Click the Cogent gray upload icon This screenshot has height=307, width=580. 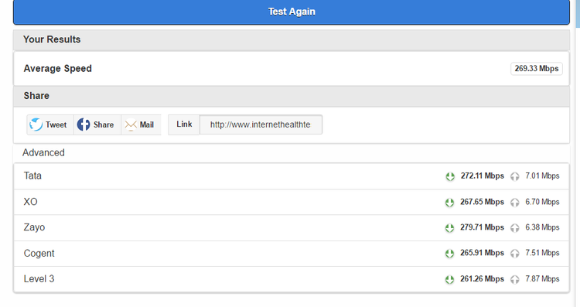coord(515,254)
